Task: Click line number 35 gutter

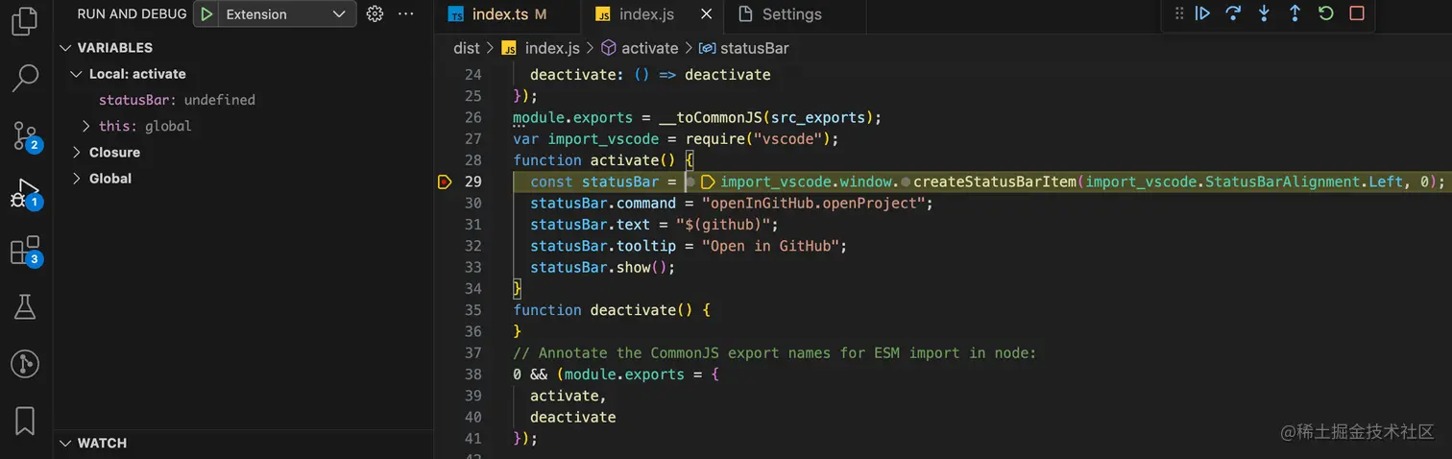Action: pos(472,310)
